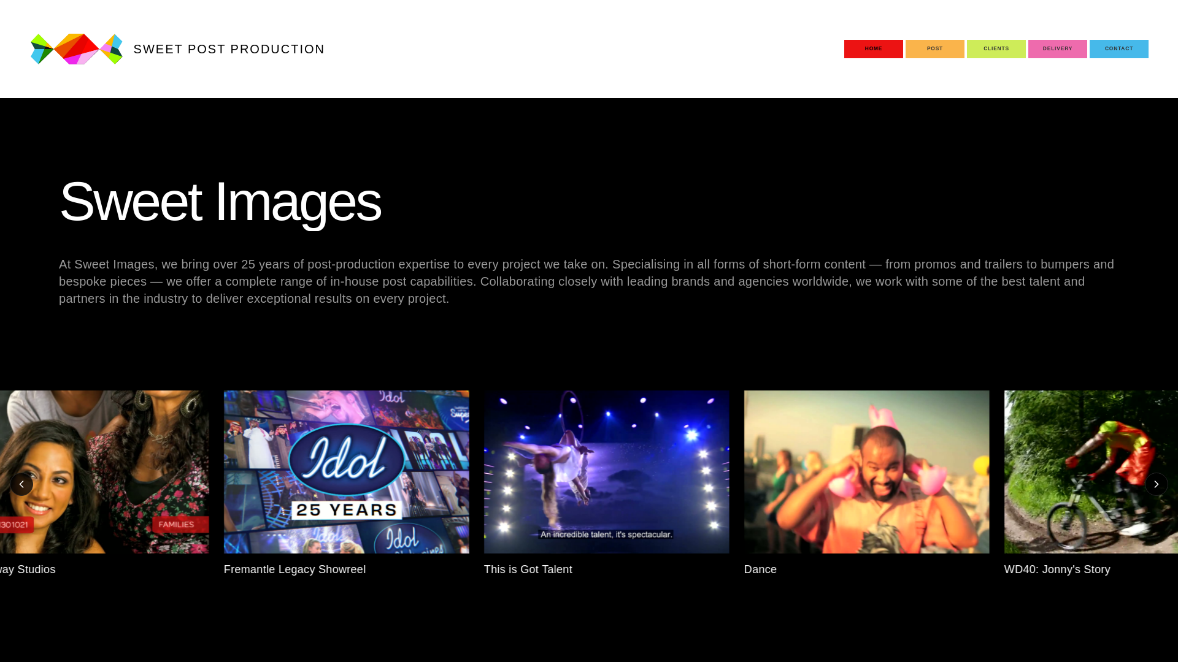Image resolution: width=1178 pixels, height=662 pixels.
Task: Open the HOME menu item
Action: click(x=873, y=49)
